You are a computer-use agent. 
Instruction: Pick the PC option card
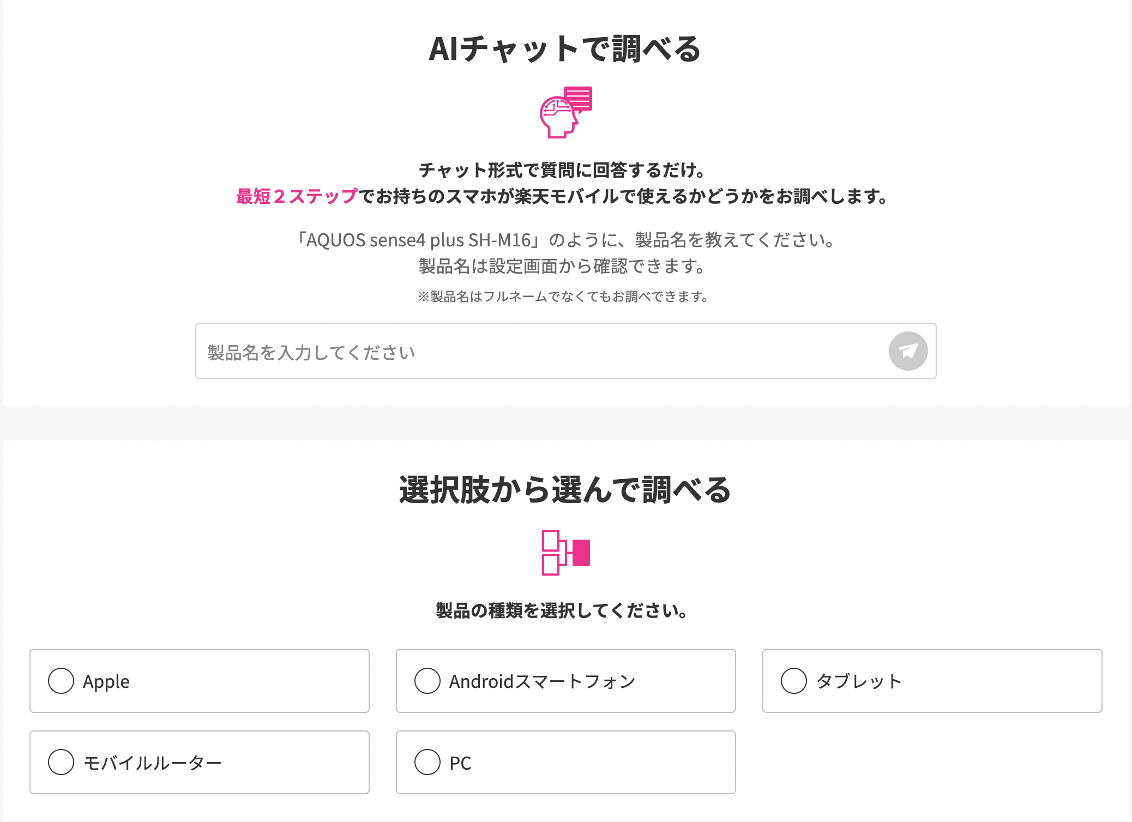[x=566, y=762]
